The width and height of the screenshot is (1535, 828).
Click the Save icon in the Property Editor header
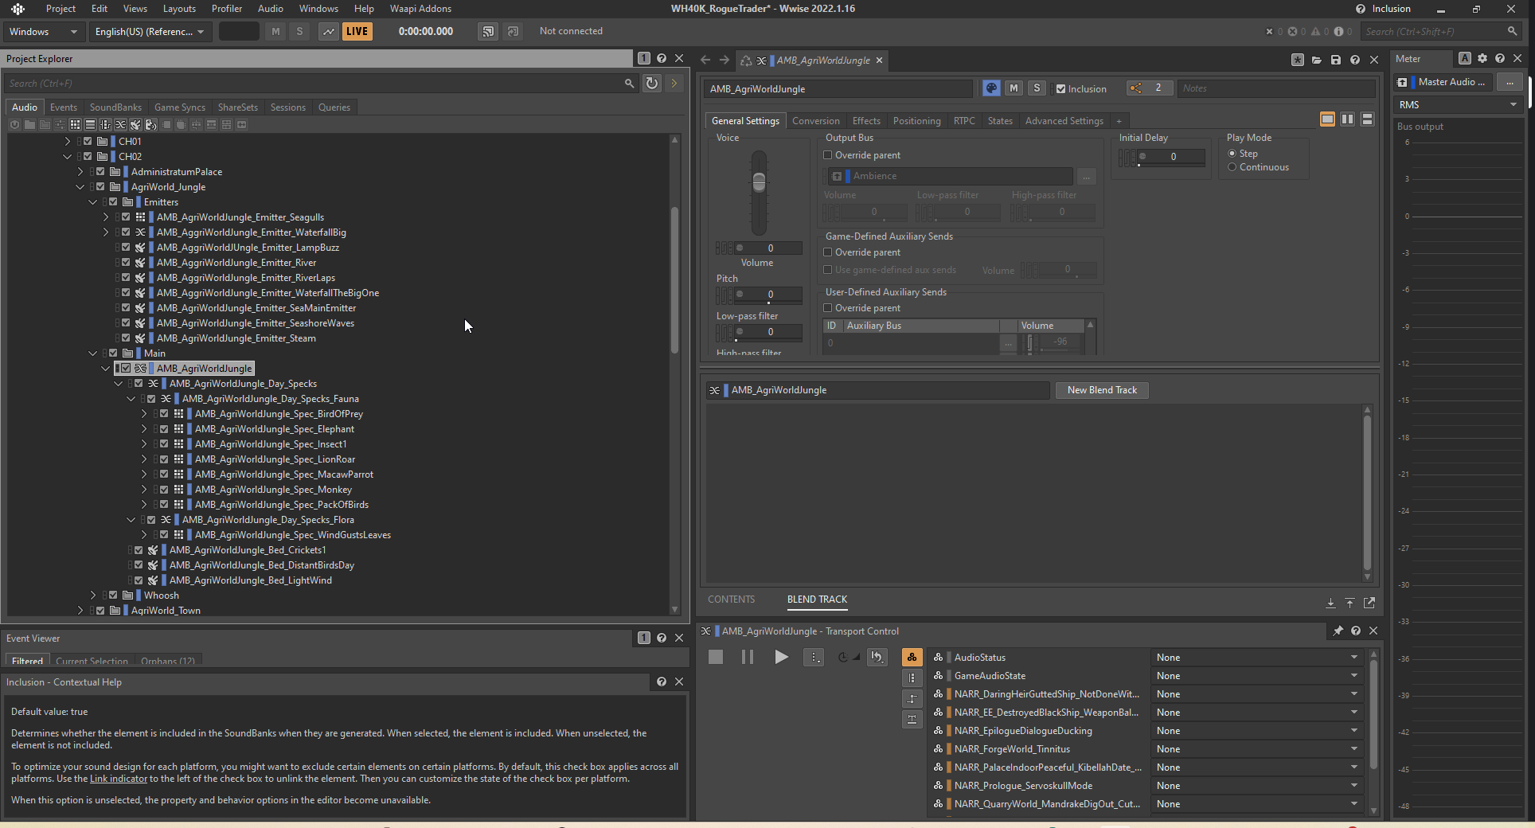[1336, 60]
